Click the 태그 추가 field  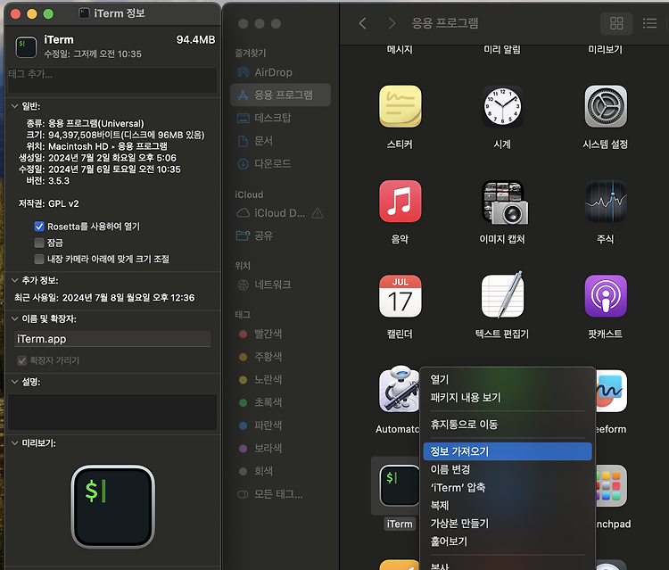tap(112, 79)
